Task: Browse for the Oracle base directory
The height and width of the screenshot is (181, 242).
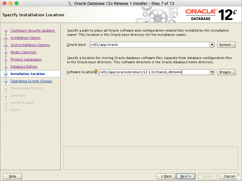Action: (x=226, y=45)
